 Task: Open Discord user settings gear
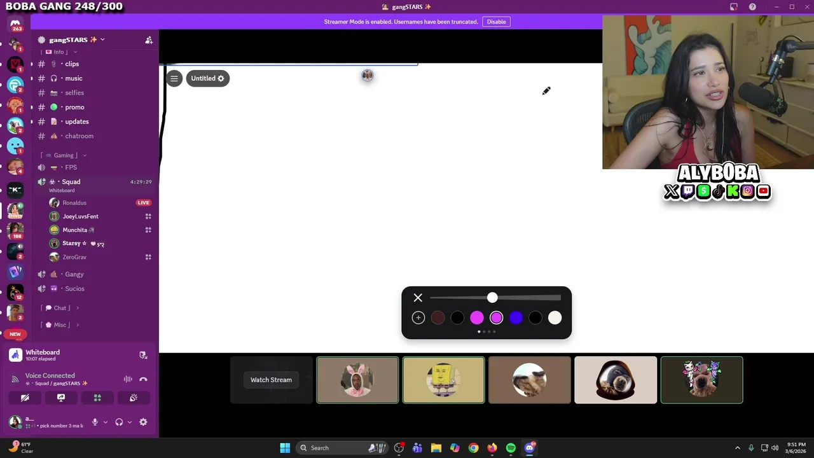point(143,422)
